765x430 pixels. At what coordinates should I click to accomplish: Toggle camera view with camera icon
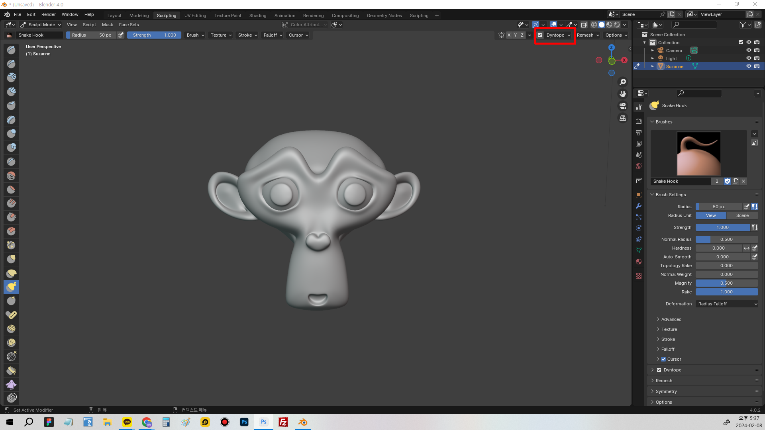[x=623, y=106]
